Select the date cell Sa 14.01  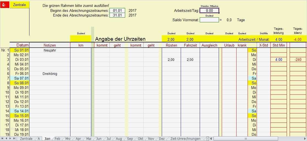click(20, 111)
